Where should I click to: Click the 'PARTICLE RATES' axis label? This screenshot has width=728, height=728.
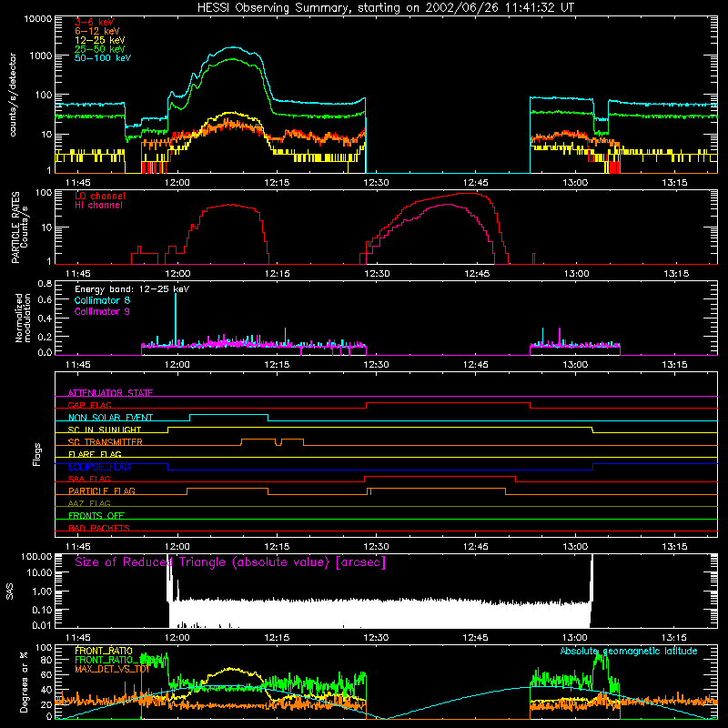[15, 227]
